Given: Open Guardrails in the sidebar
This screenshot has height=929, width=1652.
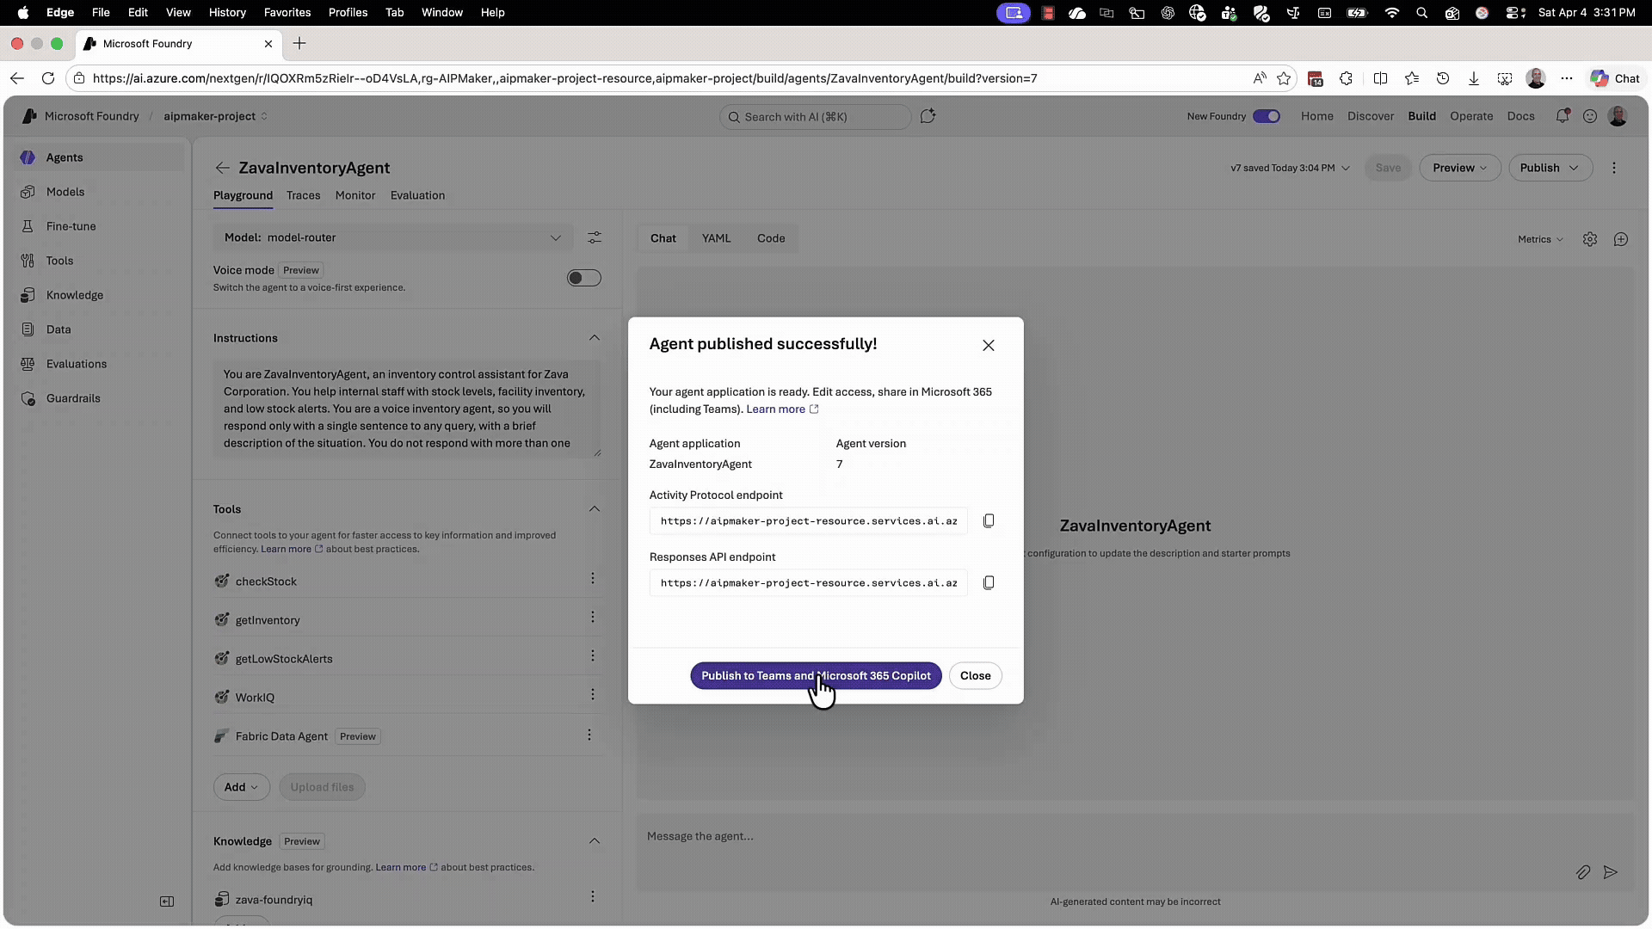Looking at the screenshot, I should pyautogui.click(x=101, y=398).
